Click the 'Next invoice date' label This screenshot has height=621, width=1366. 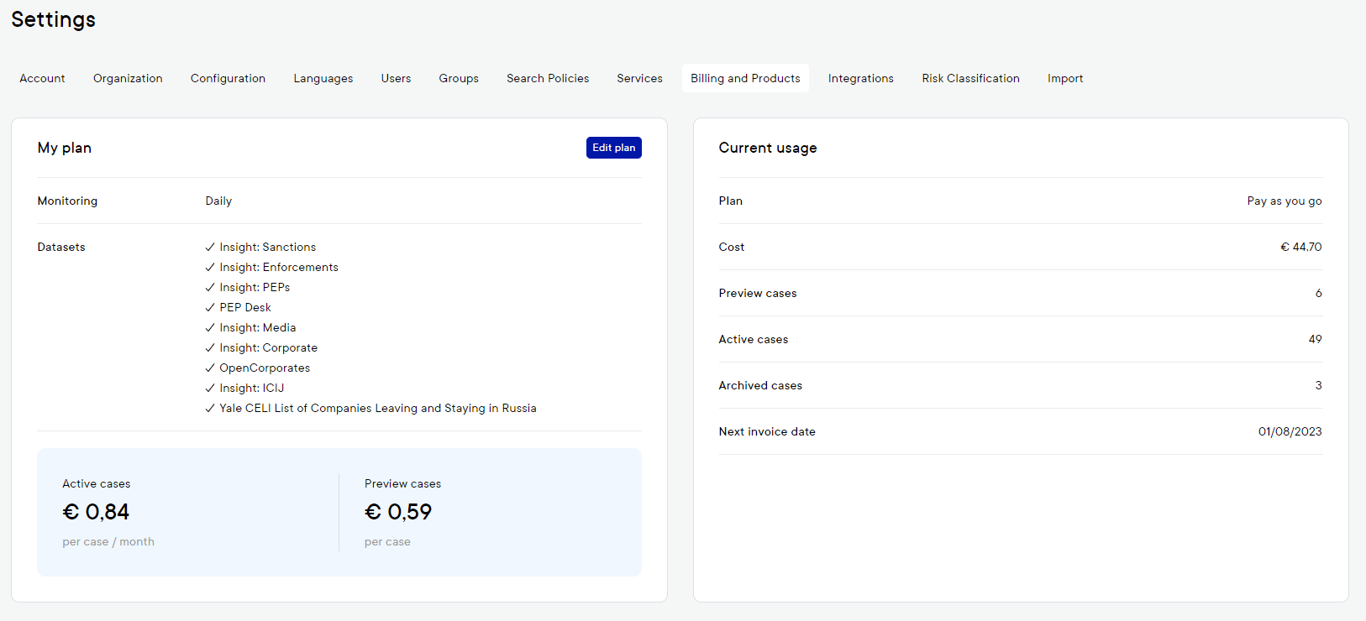click(x=767, y=431)
